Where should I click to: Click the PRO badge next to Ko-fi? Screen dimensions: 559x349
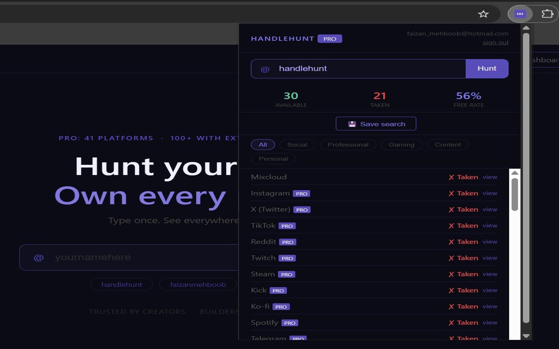(x=281, y=307)
